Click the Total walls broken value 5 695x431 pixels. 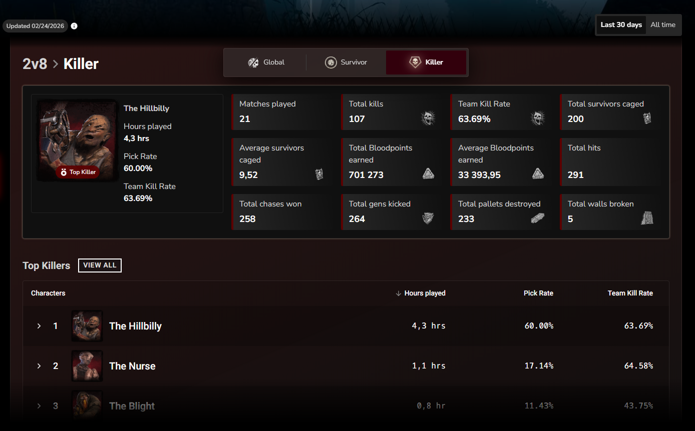(x=570, y=219)
